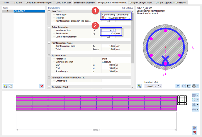Image resolution: width=202 pixels, height=137 pixels.
Task: Click the red X icon at the bottom-right corner
Action: (x=194, y=132)
